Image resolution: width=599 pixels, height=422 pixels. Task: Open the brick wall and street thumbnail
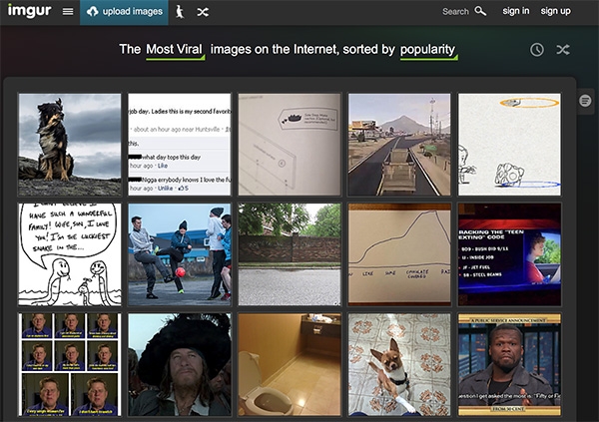point(290,254)
